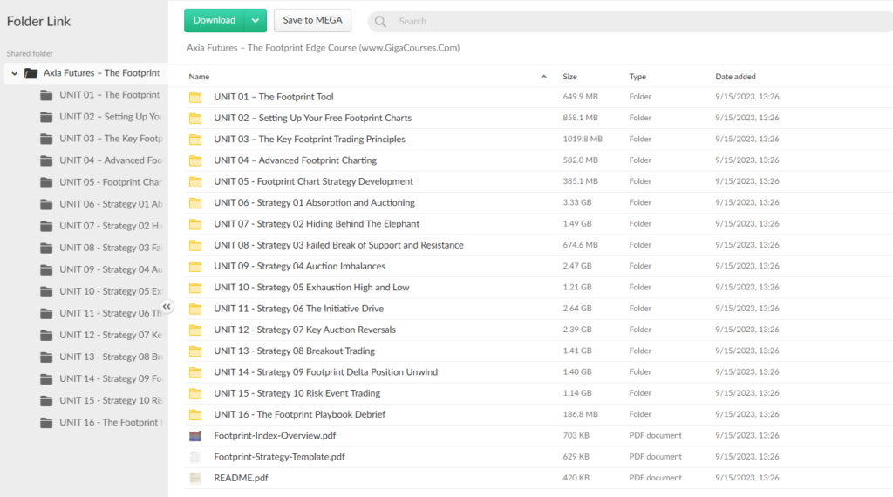This screenshot has height=497, width=893.
Task: Select 'UNIT 10 - Strategy 05 Exhaustion High and Low'
Action: click(x=311, y=288)
